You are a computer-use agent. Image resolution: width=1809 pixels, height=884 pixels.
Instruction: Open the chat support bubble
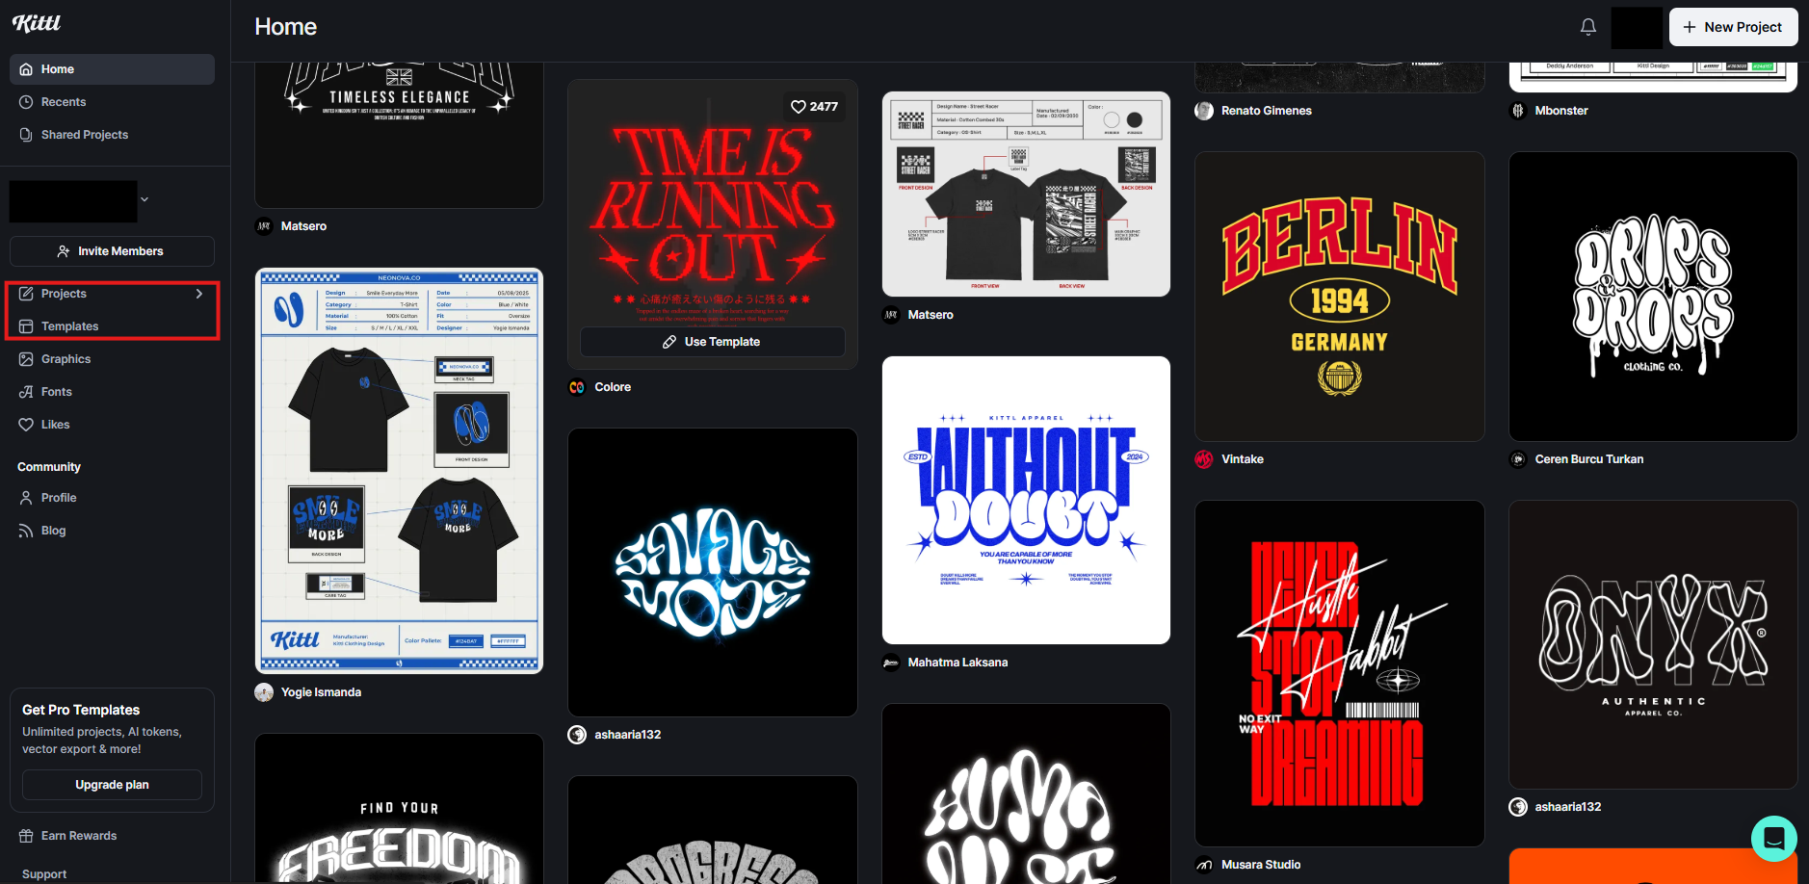click(x=1773, y=839)
